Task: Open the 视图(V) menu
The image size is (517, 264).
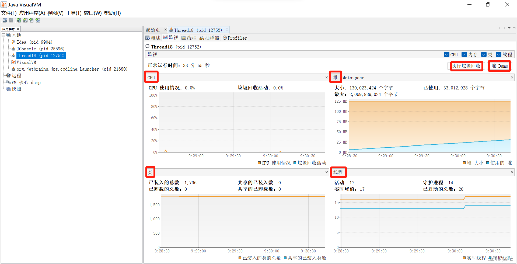Action: pyautogui.click(x=55, y=13)
